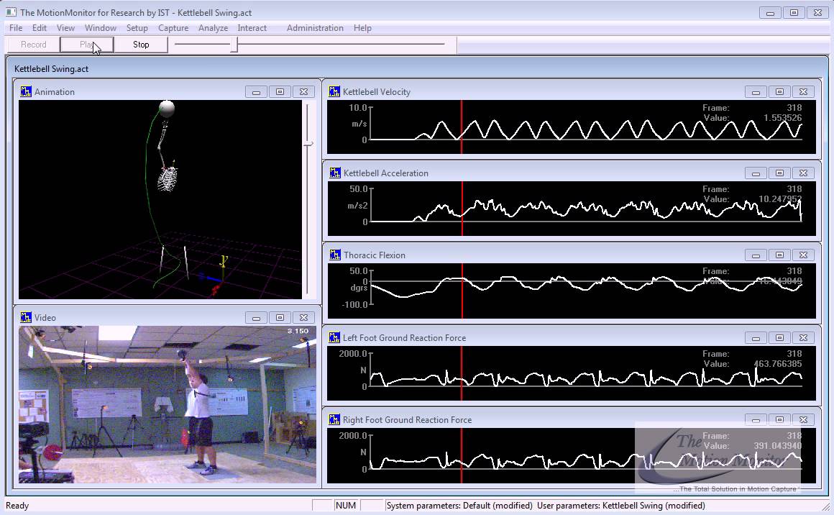Click the User parameters status text
The width and height of the screenshot is (834, 515).
621,506
